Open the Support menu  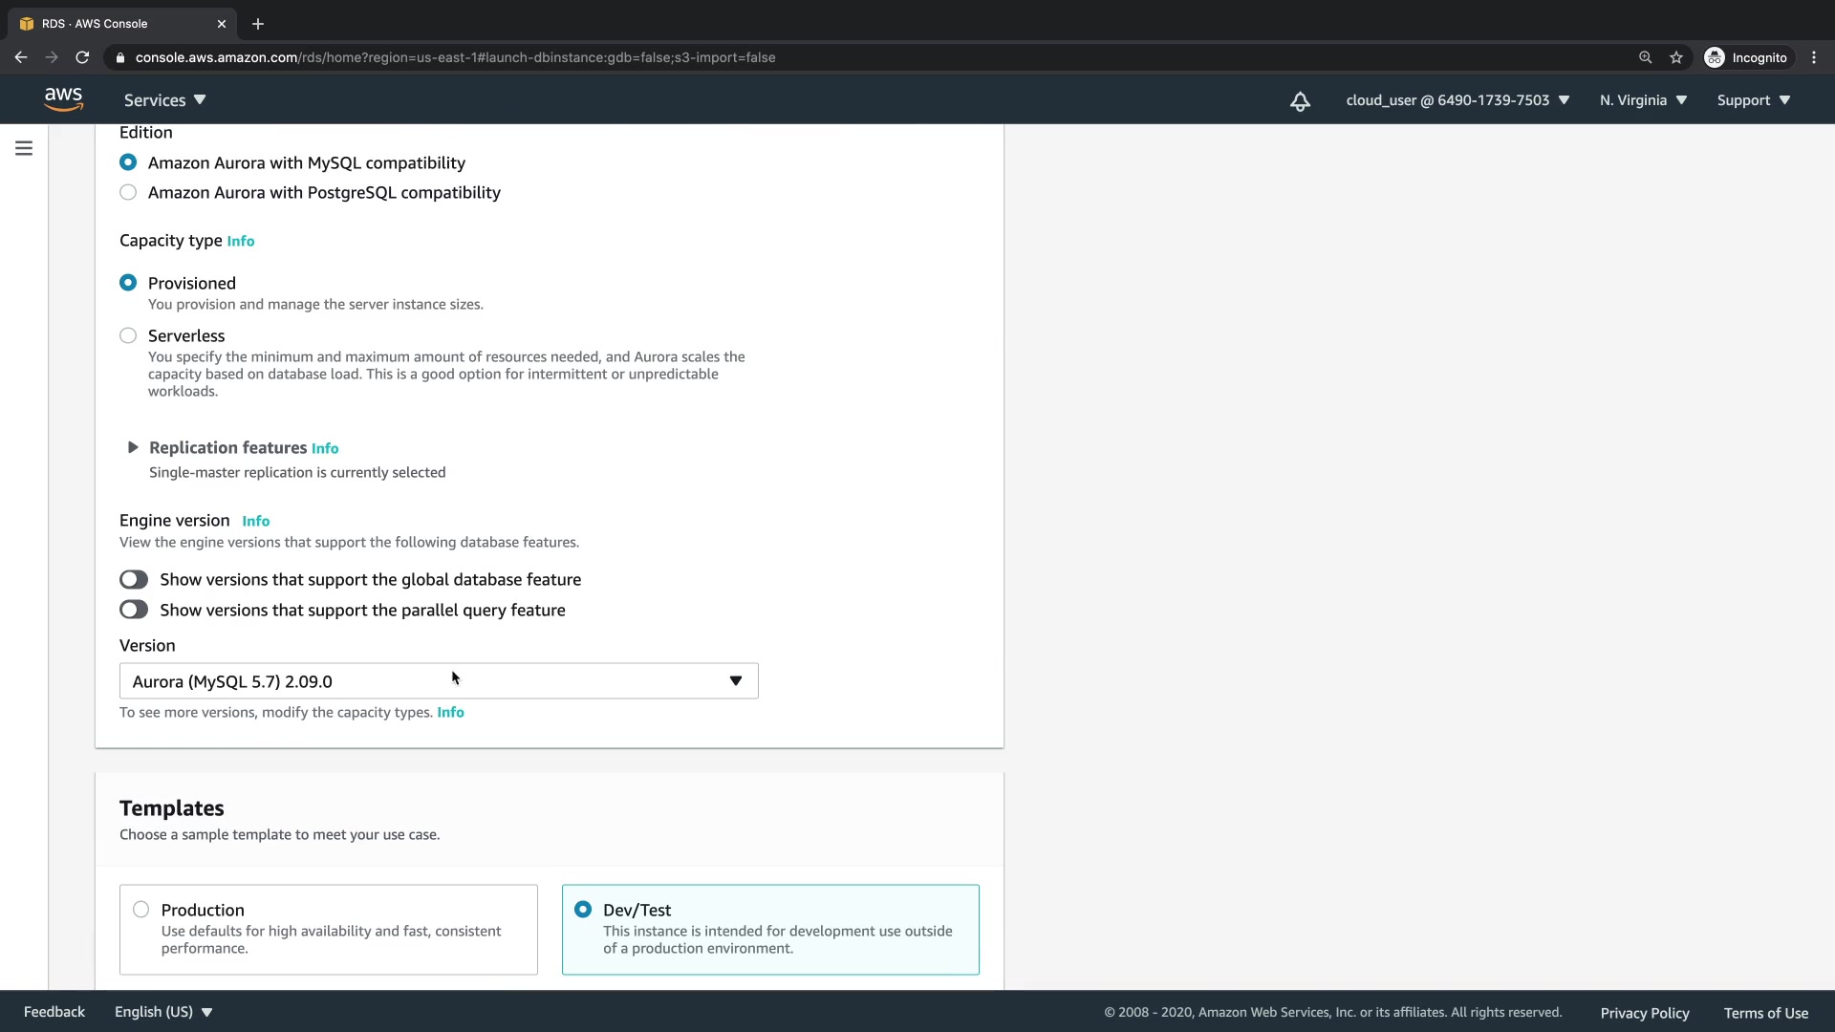pos(1753,100)
